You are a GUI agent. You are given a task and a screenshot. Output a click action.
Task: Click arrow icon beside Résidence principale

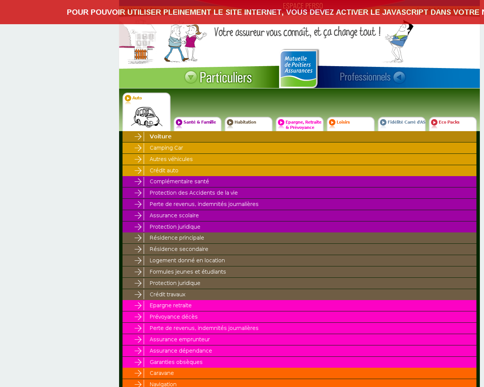138,238
